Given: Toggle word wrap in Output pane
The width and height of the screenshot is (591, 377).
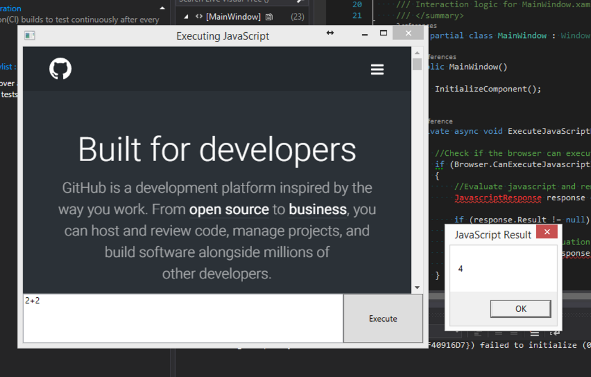Looking at the screenshot, I should pyautogui.click(x=555, y=333).
